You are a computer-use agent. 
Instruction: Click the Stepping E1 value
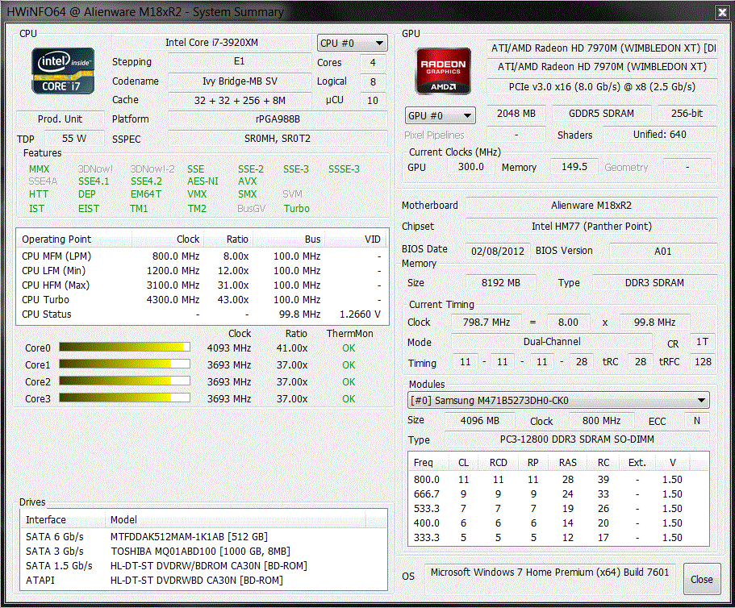[x=240, y=61]
